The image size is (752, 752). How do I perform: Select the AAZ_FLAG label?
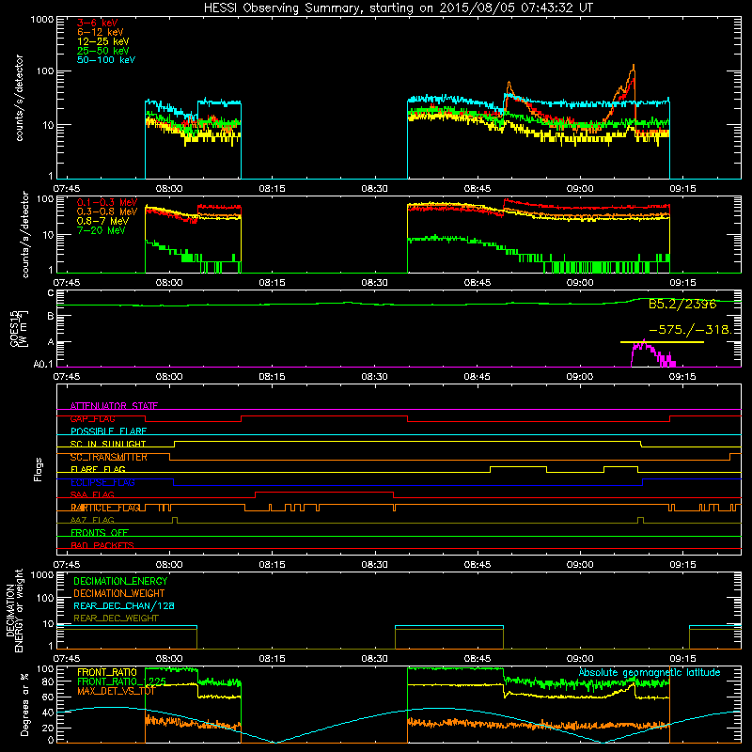[x=92, y=521]
